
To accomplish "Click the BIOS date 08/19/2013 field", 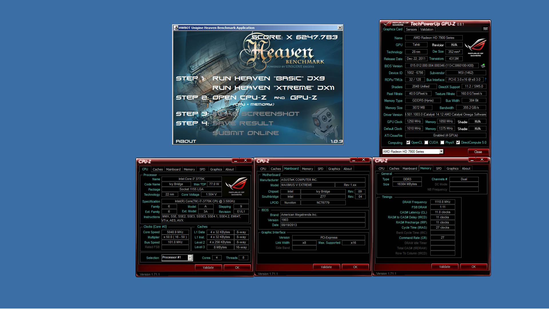I will pos(323,225).
